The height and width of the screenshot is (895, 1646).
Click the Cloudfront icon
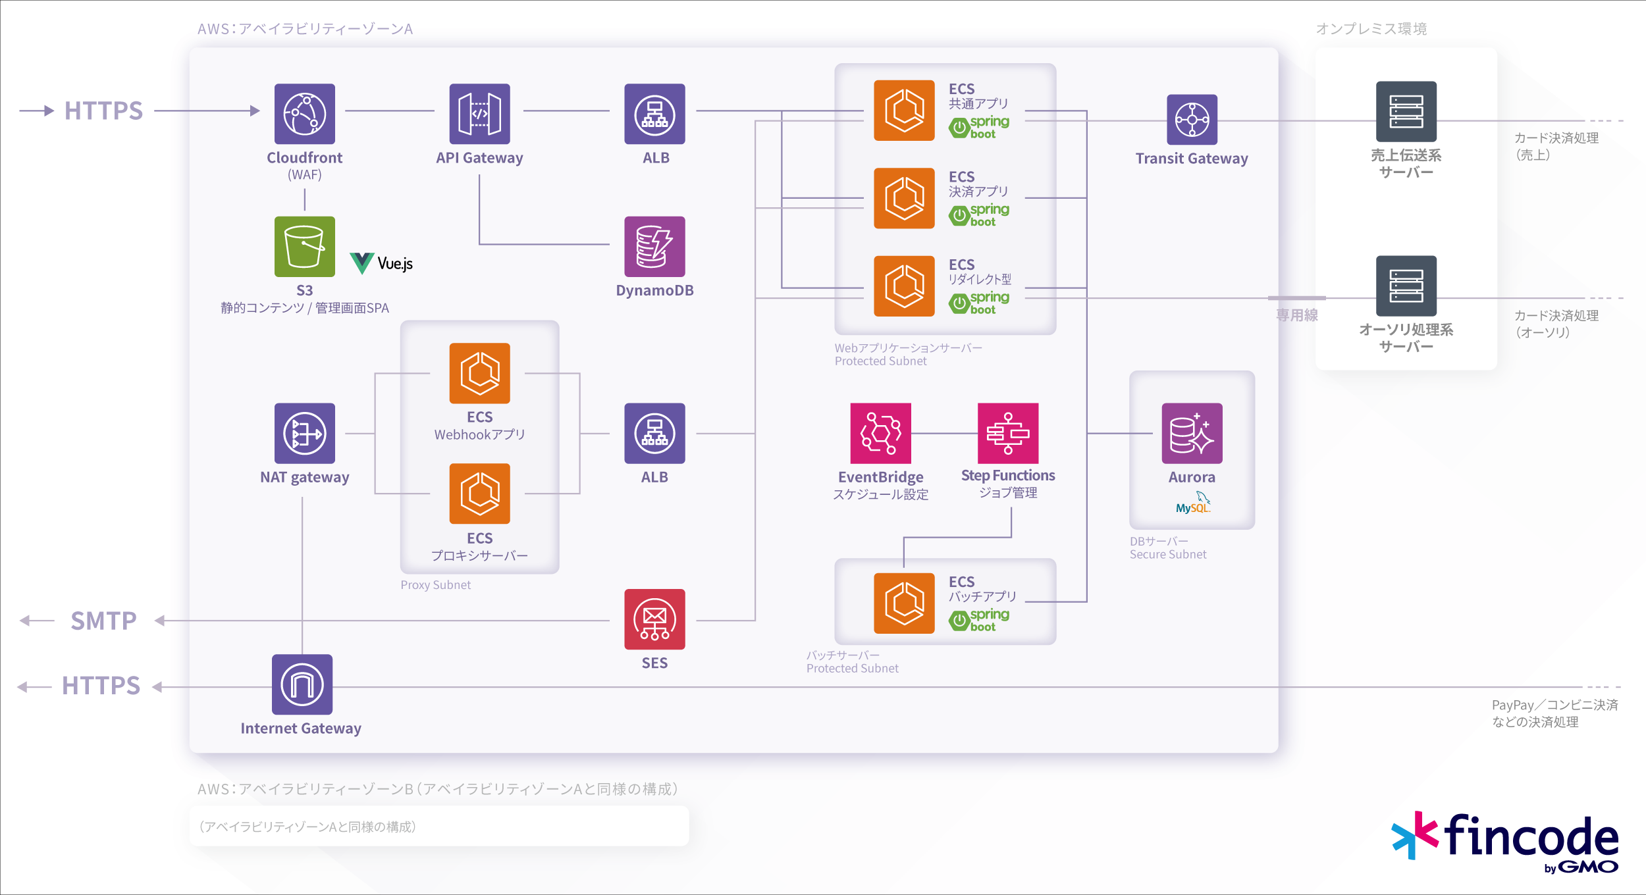(x=304, y=114)
